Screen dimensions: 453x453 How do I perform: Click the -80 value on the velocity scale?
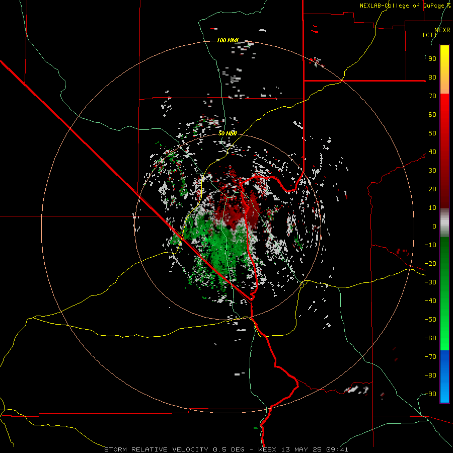(x=430, y=375)
